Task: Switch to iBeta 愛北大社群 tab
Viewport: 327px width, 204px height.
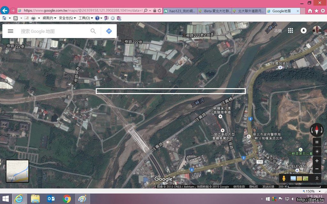Action: pyautogui.click(x=214, y=11)
